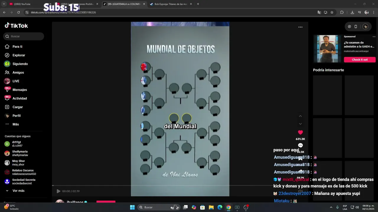This screenshot has height=212, width=378.
Task: Open the browser extensions puzzle icon
Action: [x=342, y=12]
